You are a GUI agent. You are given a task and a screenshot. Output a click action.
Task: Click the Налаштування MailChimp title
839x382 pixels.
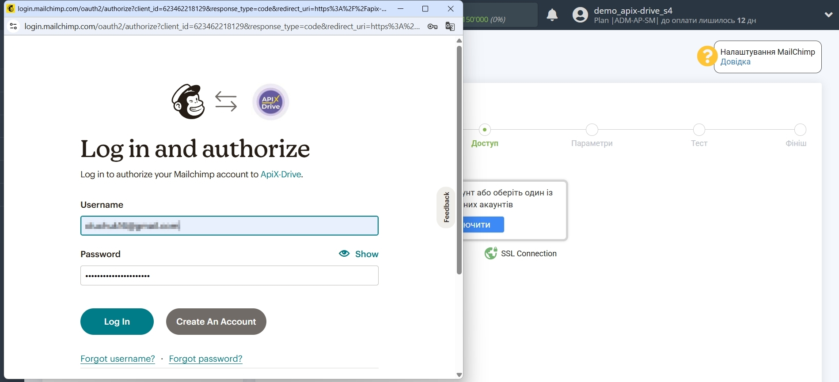(x=767, y=52)
